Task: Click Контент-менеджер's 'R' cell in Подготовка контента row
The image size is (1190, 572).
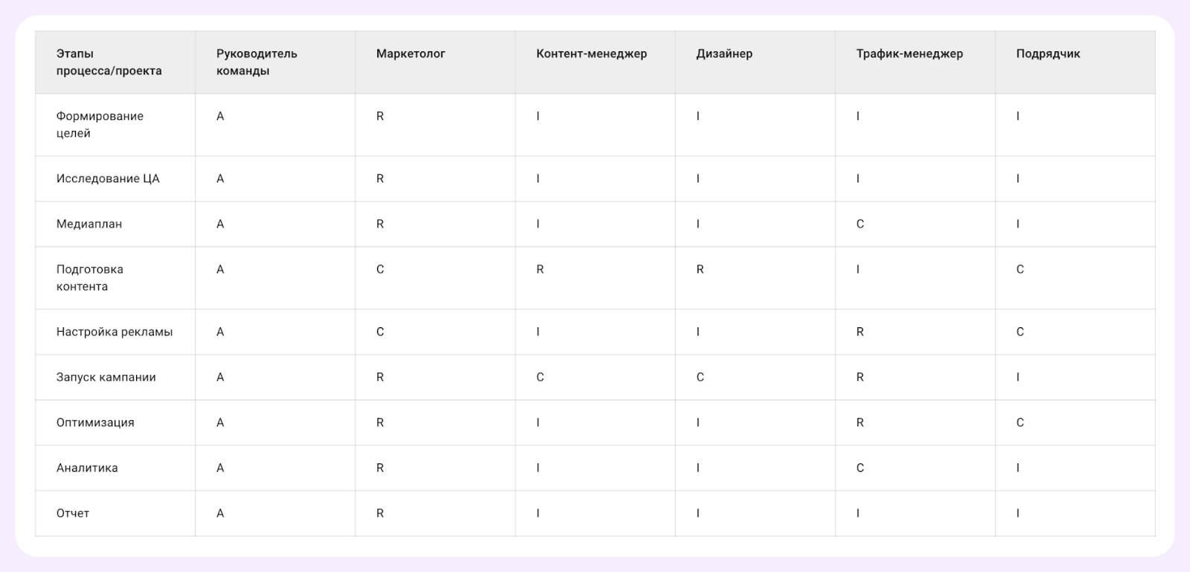Action: click(540, 269)
